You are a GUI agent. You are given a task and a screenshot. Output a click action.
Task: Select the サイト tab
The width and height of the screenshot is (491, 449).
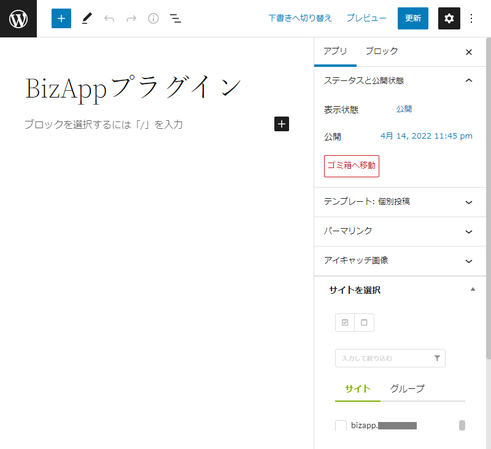(x=358, y=389)
